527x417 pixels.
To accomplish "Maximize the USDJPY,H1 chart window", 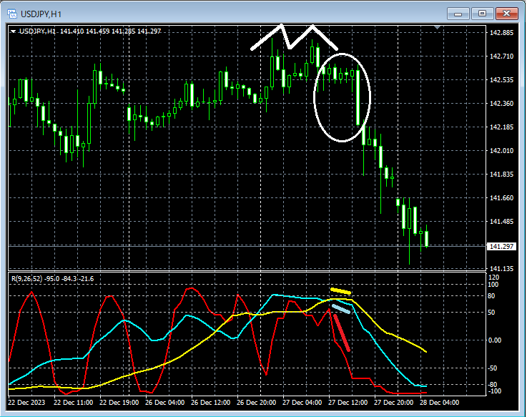I will (x=482, y=14).
